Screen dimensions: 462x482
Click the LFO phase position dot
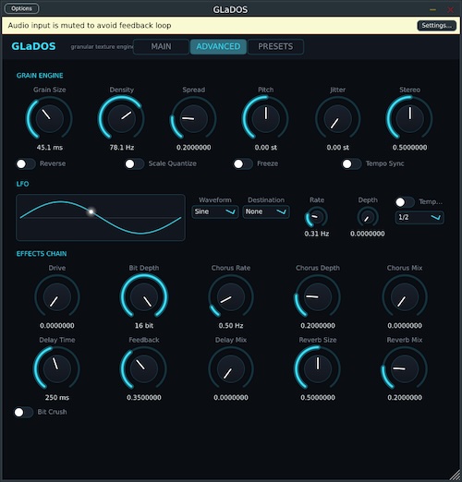(91, 211)
